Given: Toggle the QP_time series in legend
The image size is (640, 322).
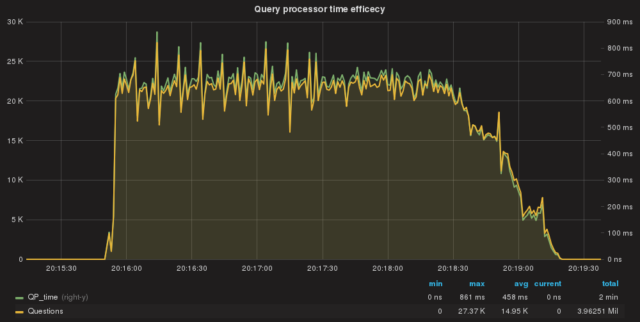Looking at the screenshot, I should tap(42, 298).
